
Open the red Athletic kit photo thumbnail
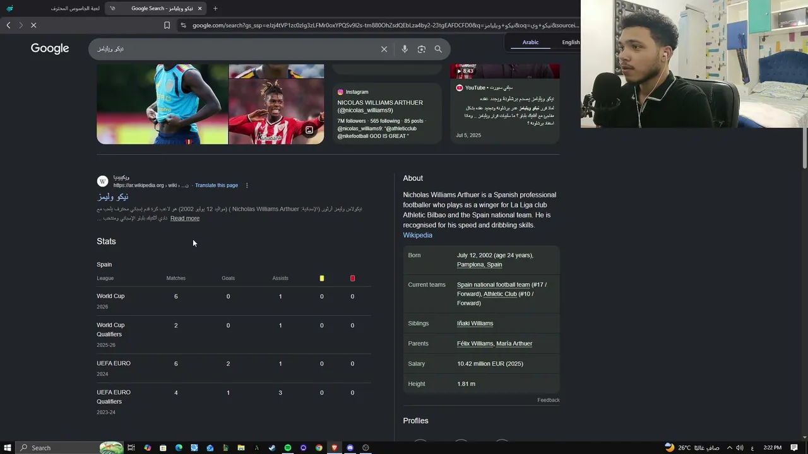tap(276, 112)
